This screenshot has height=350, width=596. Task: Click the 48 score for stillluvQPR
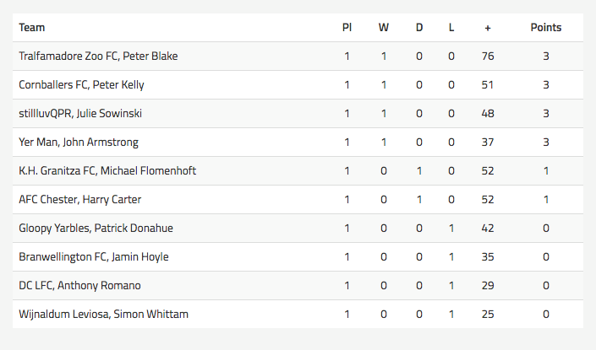click(488, 113)
